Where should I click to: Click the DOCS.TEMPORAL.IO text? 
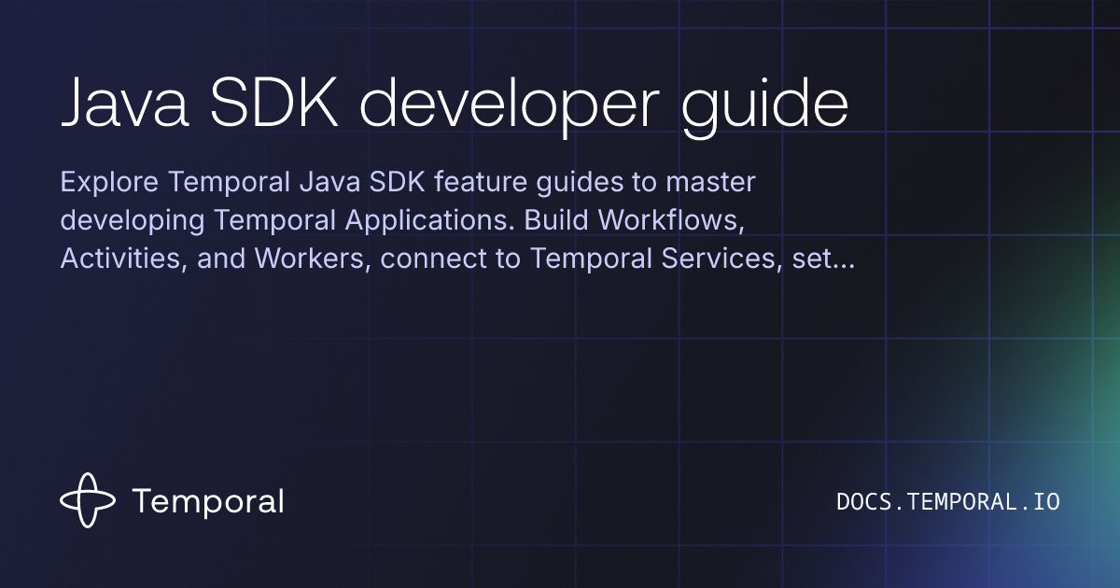click(948, 502)
